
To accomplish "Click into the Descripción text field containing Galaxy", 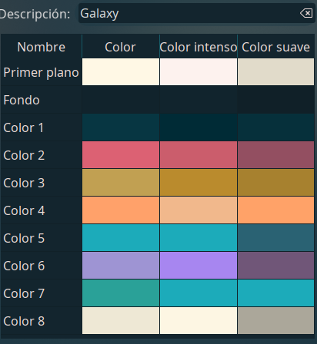I will click(197, 13).
